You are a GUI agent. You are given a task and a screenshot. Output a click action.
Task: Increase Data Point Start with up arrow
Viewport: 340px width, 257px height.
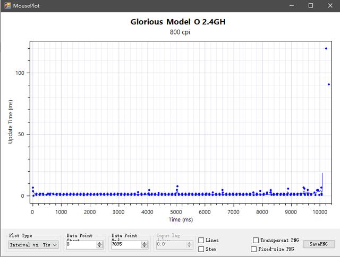[x=99, y=243]
